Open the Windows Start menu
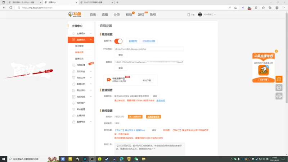Viewport: 288px width, 162px height. 4,159
